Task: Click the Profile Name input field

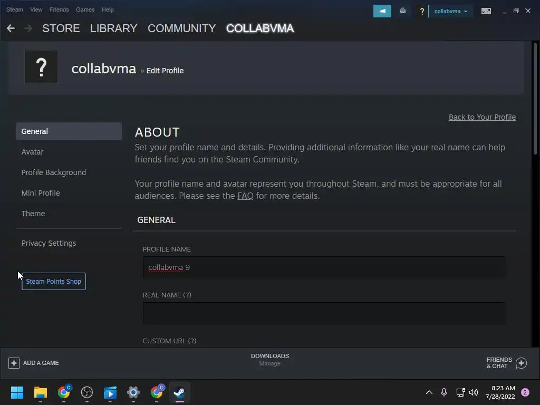Action: (324, 267)
